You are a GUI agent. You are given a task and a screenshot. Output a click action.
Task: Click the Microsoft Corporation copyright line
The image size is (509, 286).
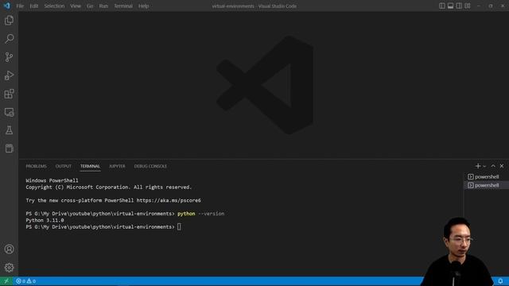click(x=109, y=187)
